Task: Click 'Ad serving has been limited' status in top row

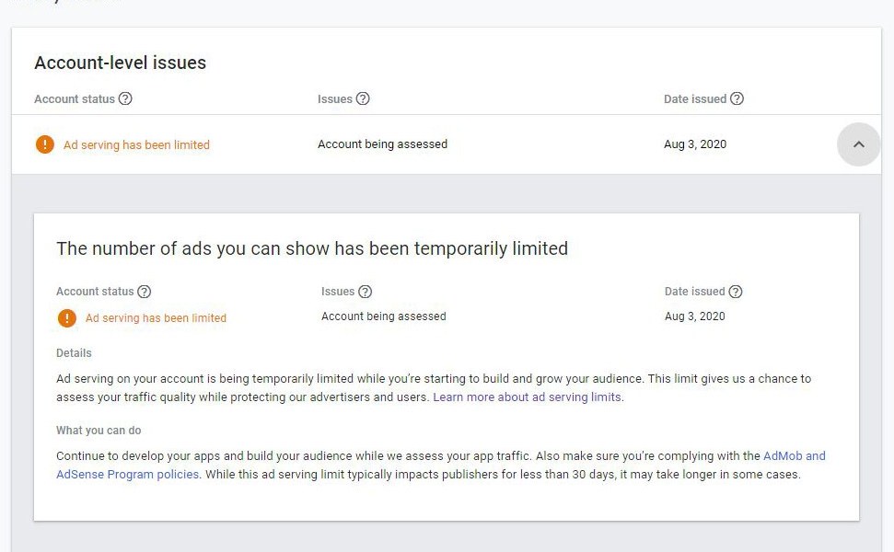Action: pos(136,144)
